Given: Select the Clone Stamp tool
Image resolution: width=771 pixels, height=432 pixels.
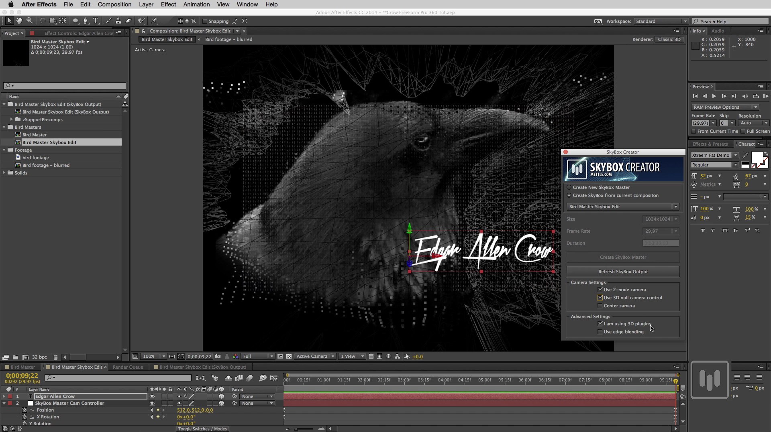Looking at the screenshot, I should pos(118,21).
